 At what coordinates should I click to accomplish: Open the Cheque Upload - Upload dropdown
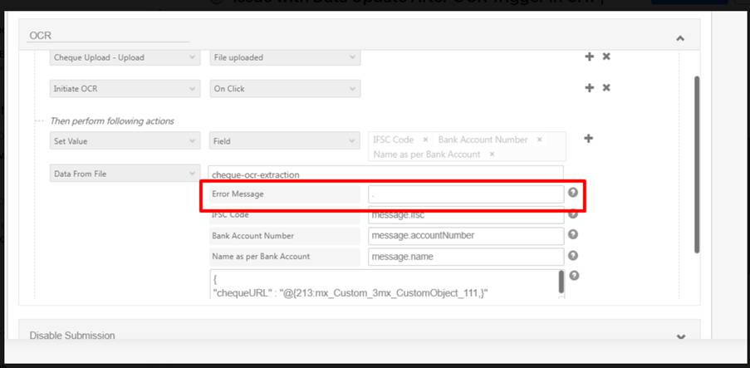(x=125, y=57)
